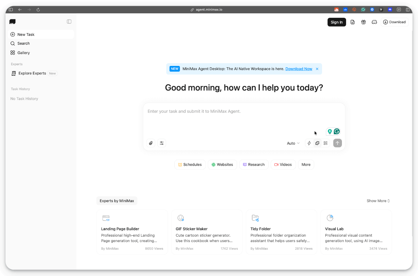The width and height of the screenshot is (418, 276).
Task: Submit the task with the arrow button
Action: [337, 143]
